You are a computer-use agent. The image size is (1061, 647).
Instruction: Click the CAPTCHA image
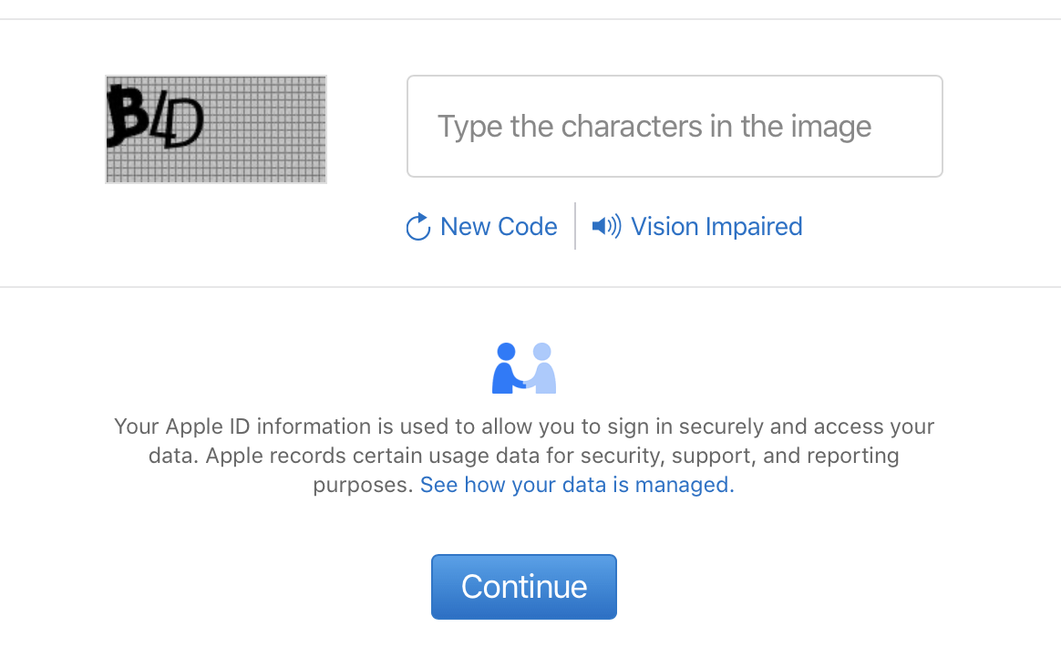pos(216,129)
